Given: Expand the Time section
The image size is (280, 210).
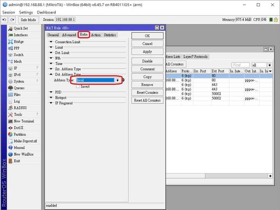Looking at the screenshot, I should pos(51,63).
